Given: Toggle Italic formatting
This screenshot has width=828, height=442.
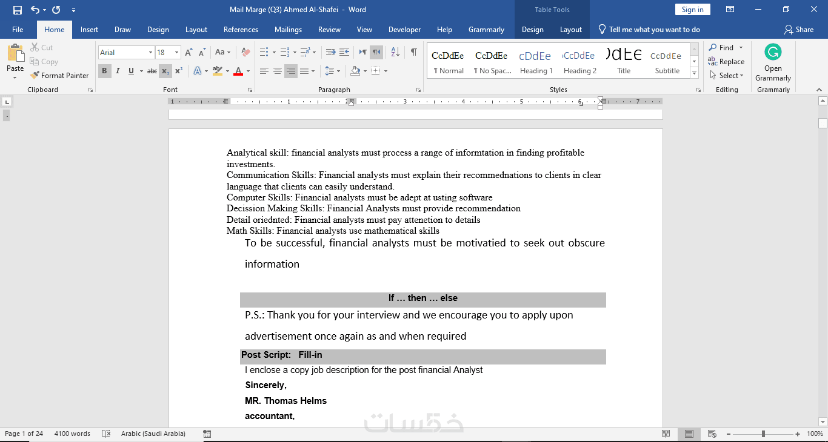Looking at the screenshot, I should point(118,71).
